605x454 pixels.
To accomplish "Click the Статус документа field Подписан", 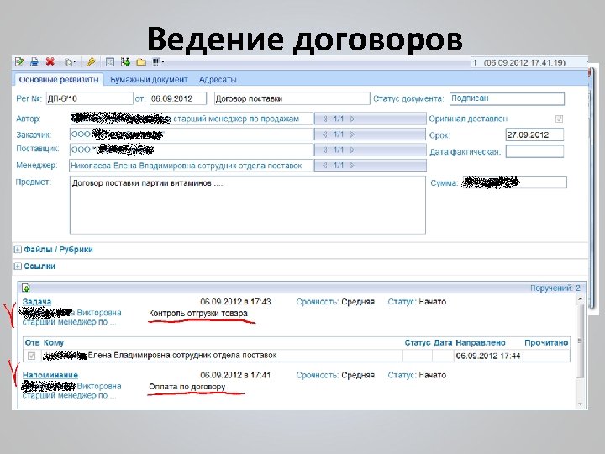I will (x=507, y=99).
